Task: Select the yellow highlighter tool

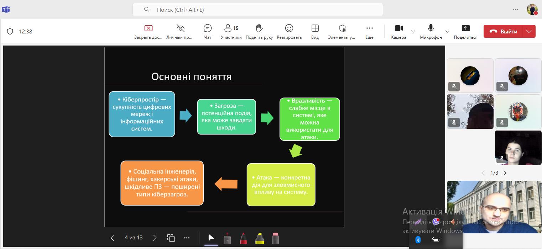Action: 260,238
